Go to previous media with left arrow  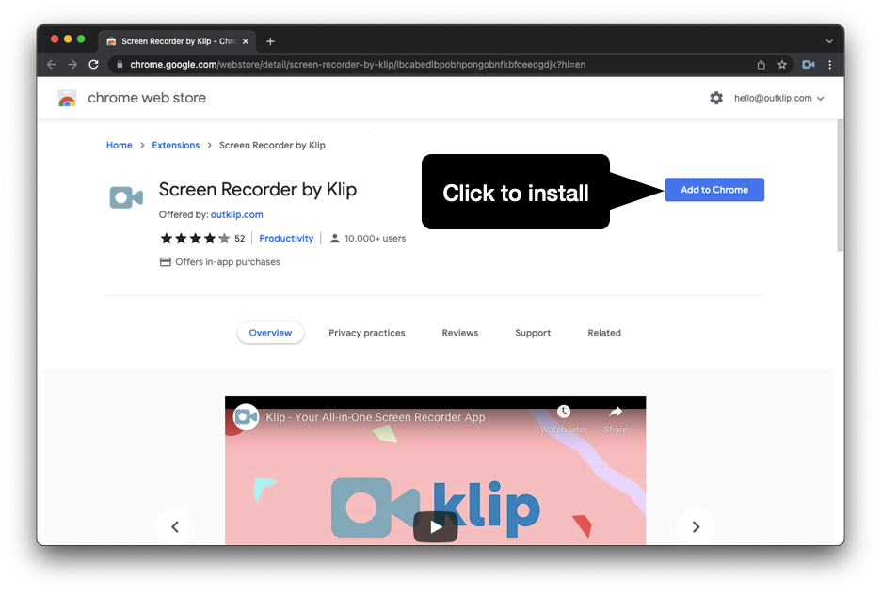175,526
